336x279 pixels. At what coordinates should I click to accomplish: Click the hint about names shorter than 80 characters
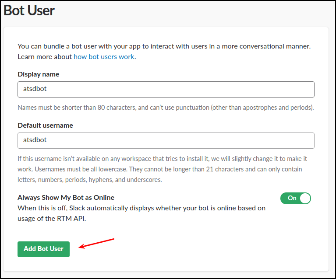[x=166, y=108]
